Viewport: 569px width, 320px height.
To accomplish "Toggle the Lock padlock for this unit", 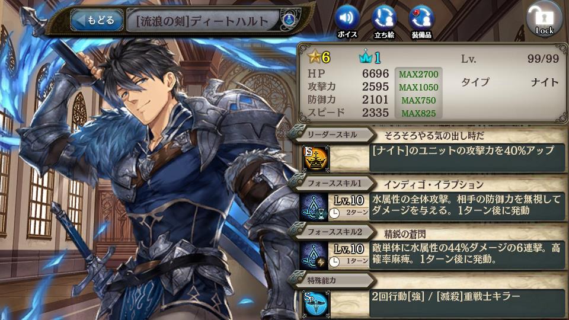I will point(544,19).
